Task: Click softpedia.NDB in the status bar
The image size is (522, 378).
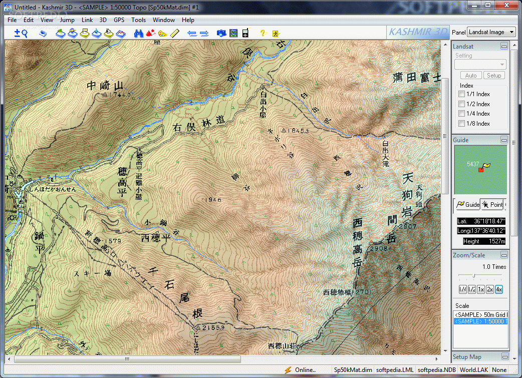Action: click(437, 369)
